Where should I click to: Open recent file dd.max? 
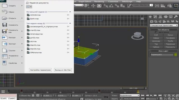(x=33, y=41)
